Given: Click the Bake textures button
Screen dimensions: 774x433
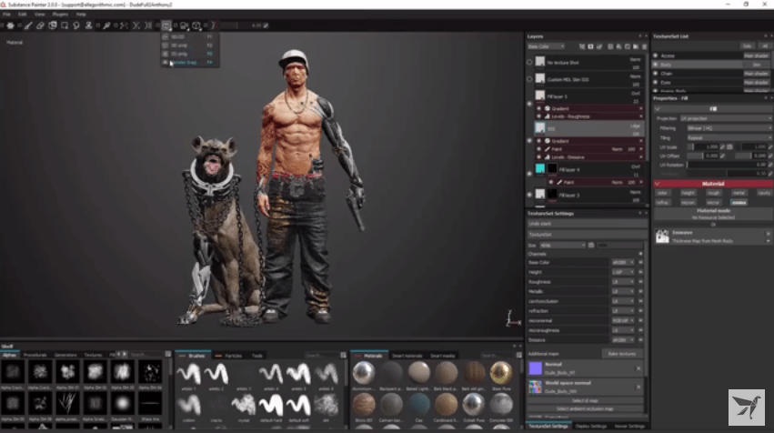Looking at the screenshot, I should (622, 354).
